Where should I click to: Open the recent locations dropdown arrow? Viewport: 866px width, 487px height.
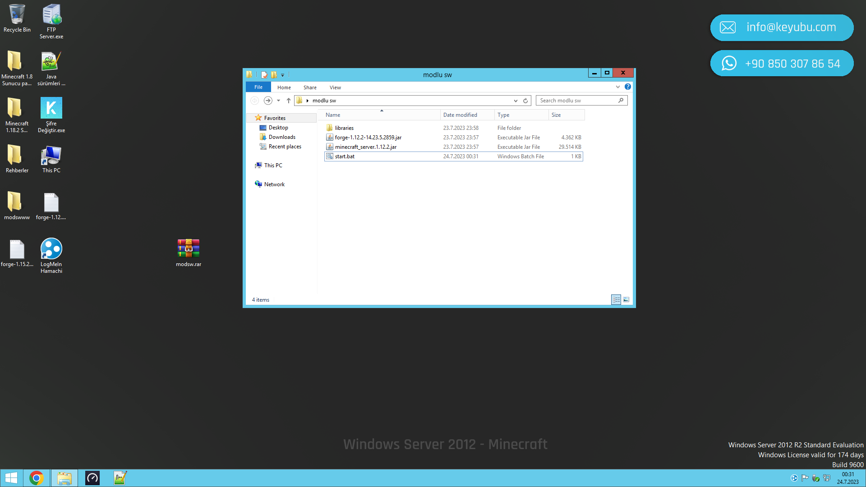pos(278,101)
